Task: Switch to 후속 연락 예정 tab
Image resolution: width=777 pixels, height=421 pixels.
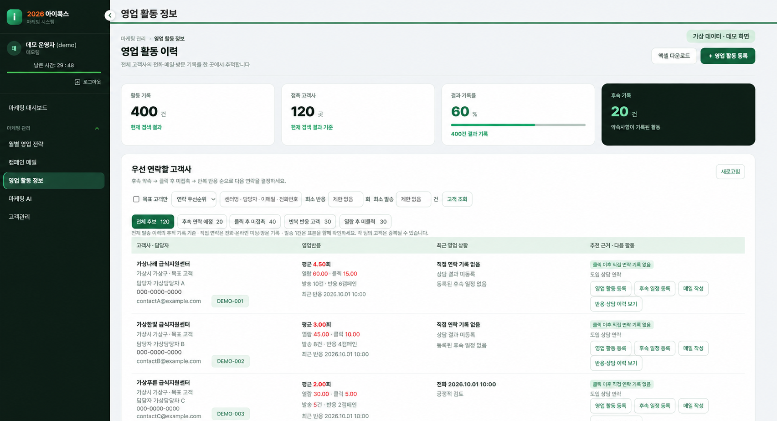Action: [x=202, y=222]
